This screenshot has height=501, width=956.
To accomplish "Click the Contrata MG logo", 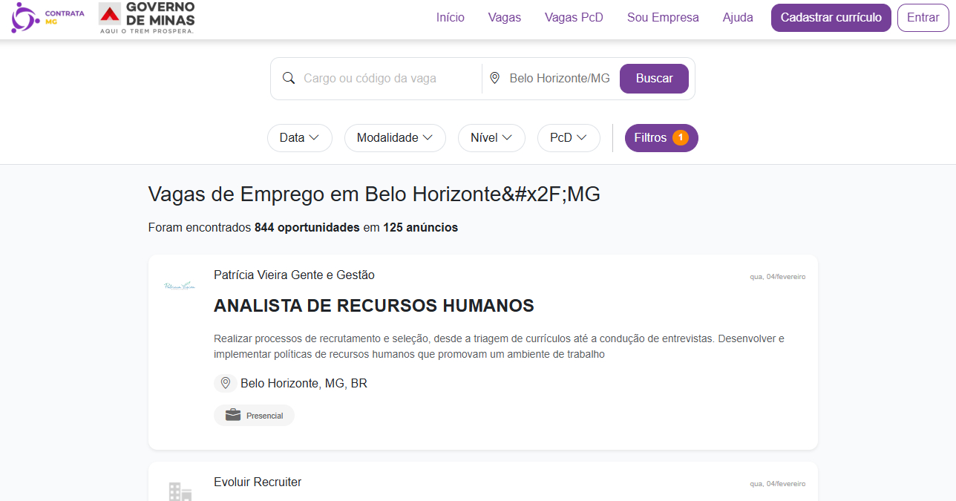I will 48,18.
